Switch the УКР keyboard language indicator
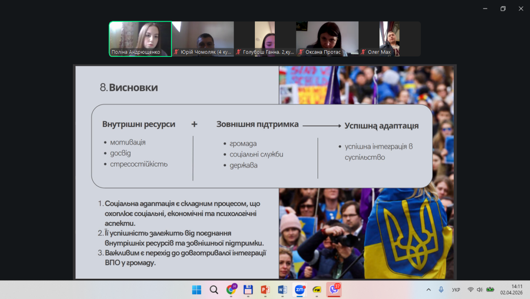 click(x=456, y=290)
